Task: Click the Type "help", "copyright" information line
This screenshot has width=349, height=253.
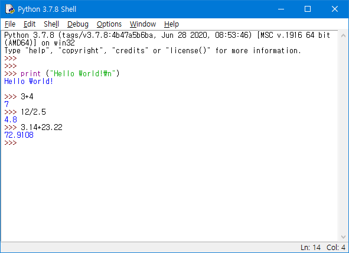Action: coord(153,51)
